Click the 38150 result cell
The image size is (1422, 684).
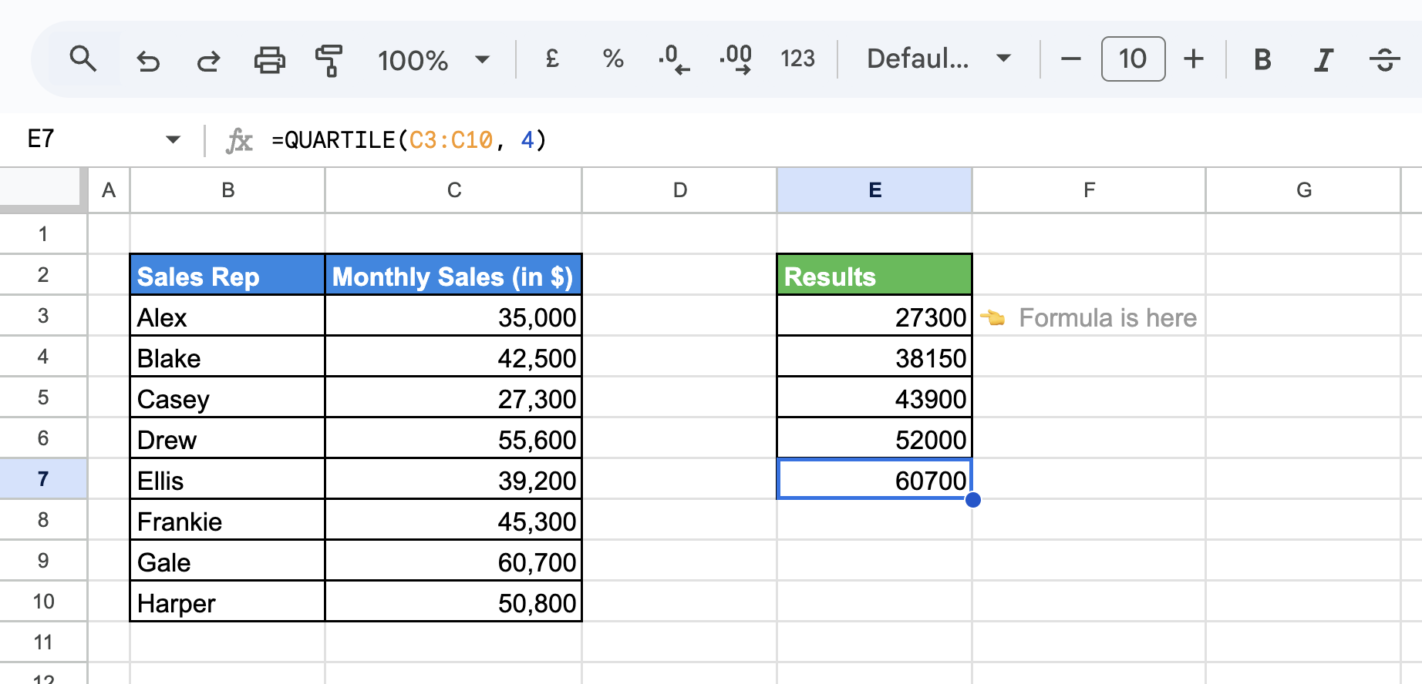[x=874, y=357]
